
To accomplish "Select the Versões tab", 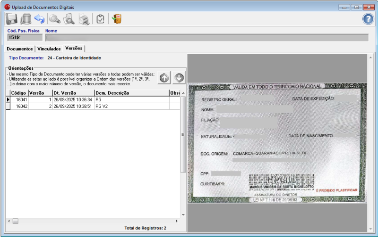I will click(x=74, y=49).
